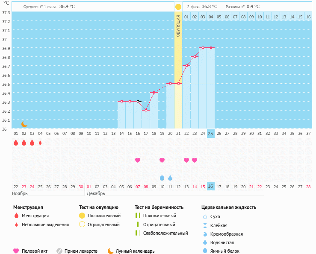
Task: Click the pink heart under cycle day 23
Action: pos(195,160)
